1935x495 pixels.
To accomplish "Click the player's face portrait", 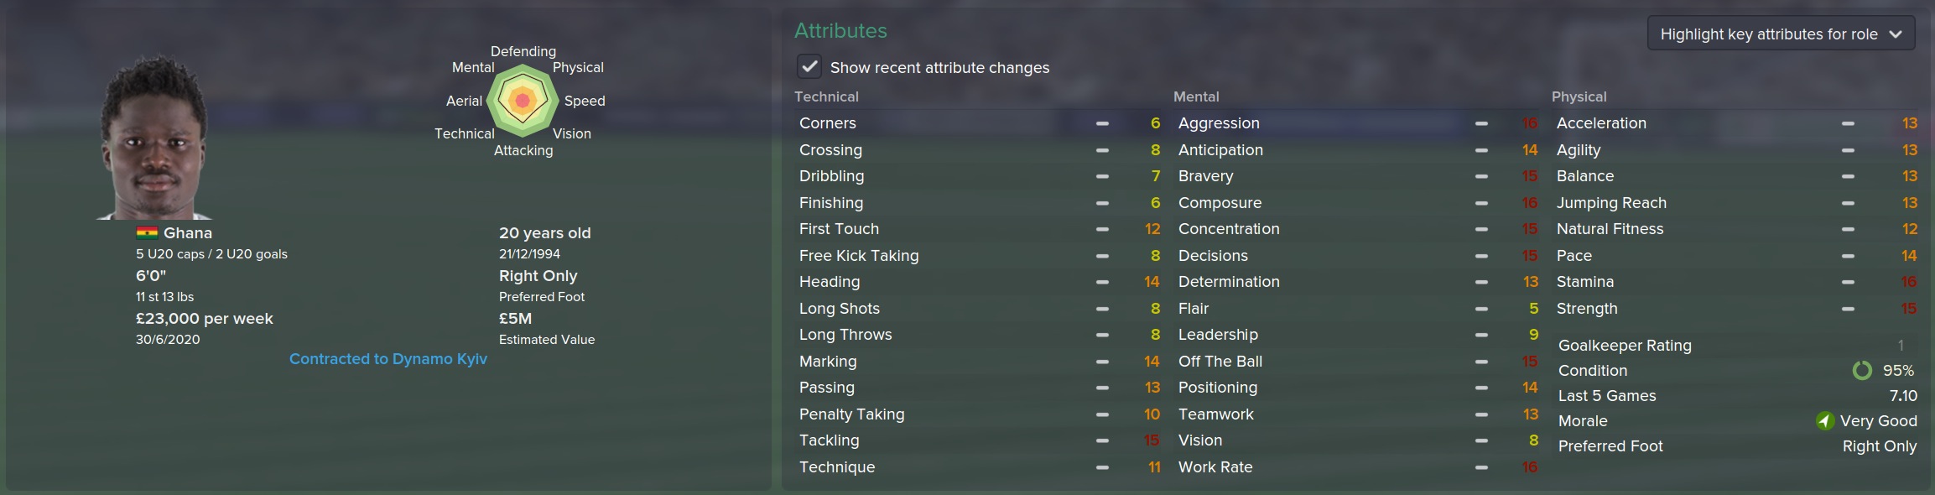I will pyautogui.click(x=154, y=138).
